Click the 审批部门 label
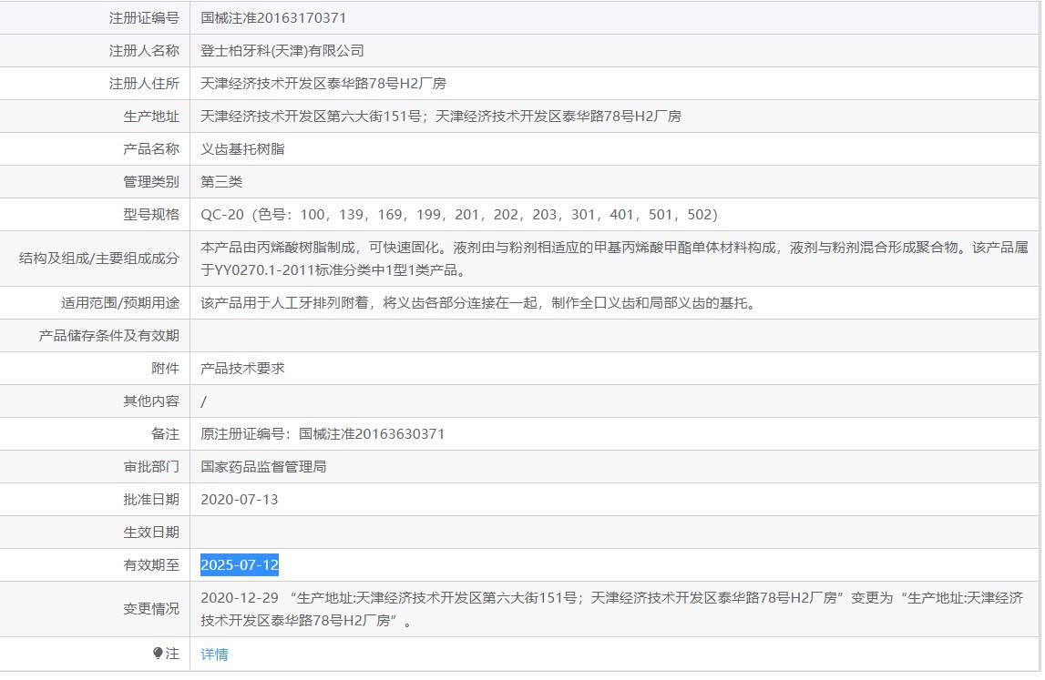 click(151, 466)
